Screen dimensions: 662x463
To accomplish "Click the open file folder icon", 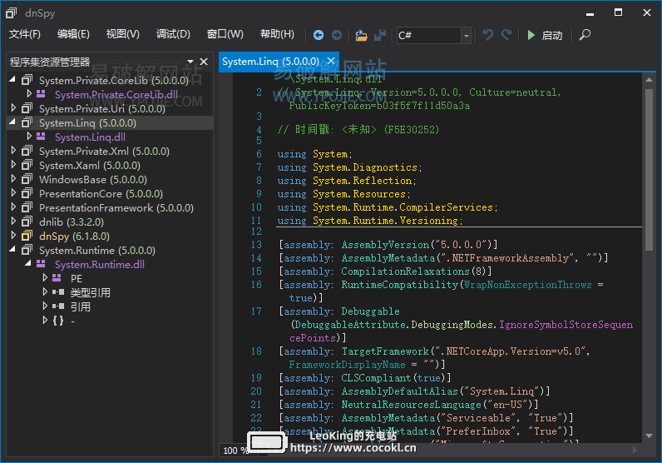I will click(x=361, y=35).
